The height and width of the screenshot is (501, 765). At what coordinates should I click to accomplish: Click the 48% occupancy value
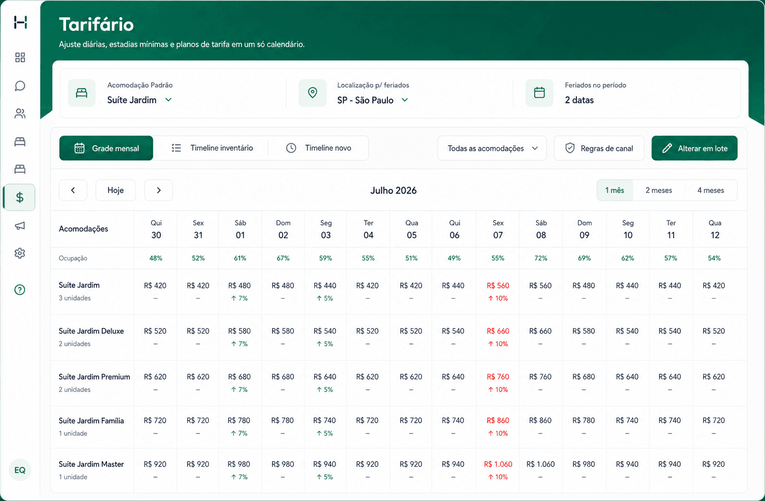156,258
